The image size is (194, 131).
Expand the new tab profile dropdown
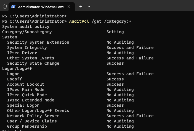point(89,7)
